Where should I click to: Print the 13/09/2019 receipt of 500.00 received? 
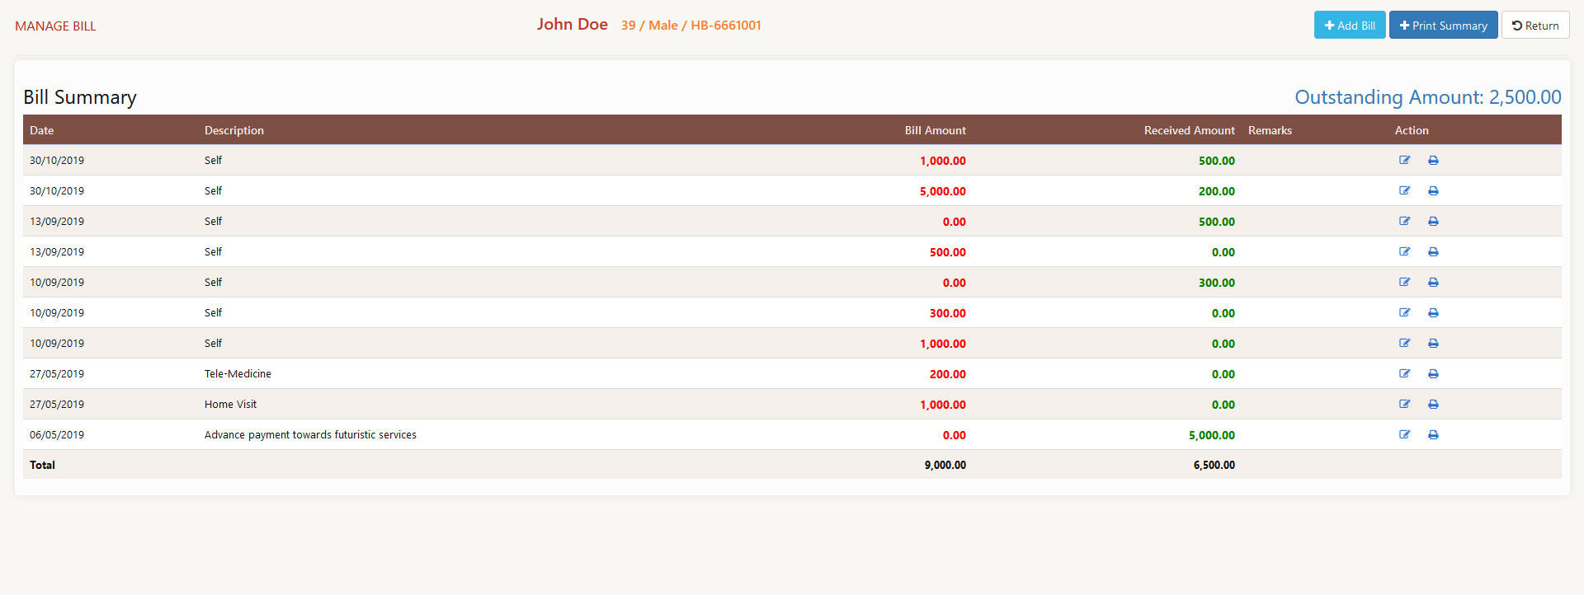[1433, 222]
